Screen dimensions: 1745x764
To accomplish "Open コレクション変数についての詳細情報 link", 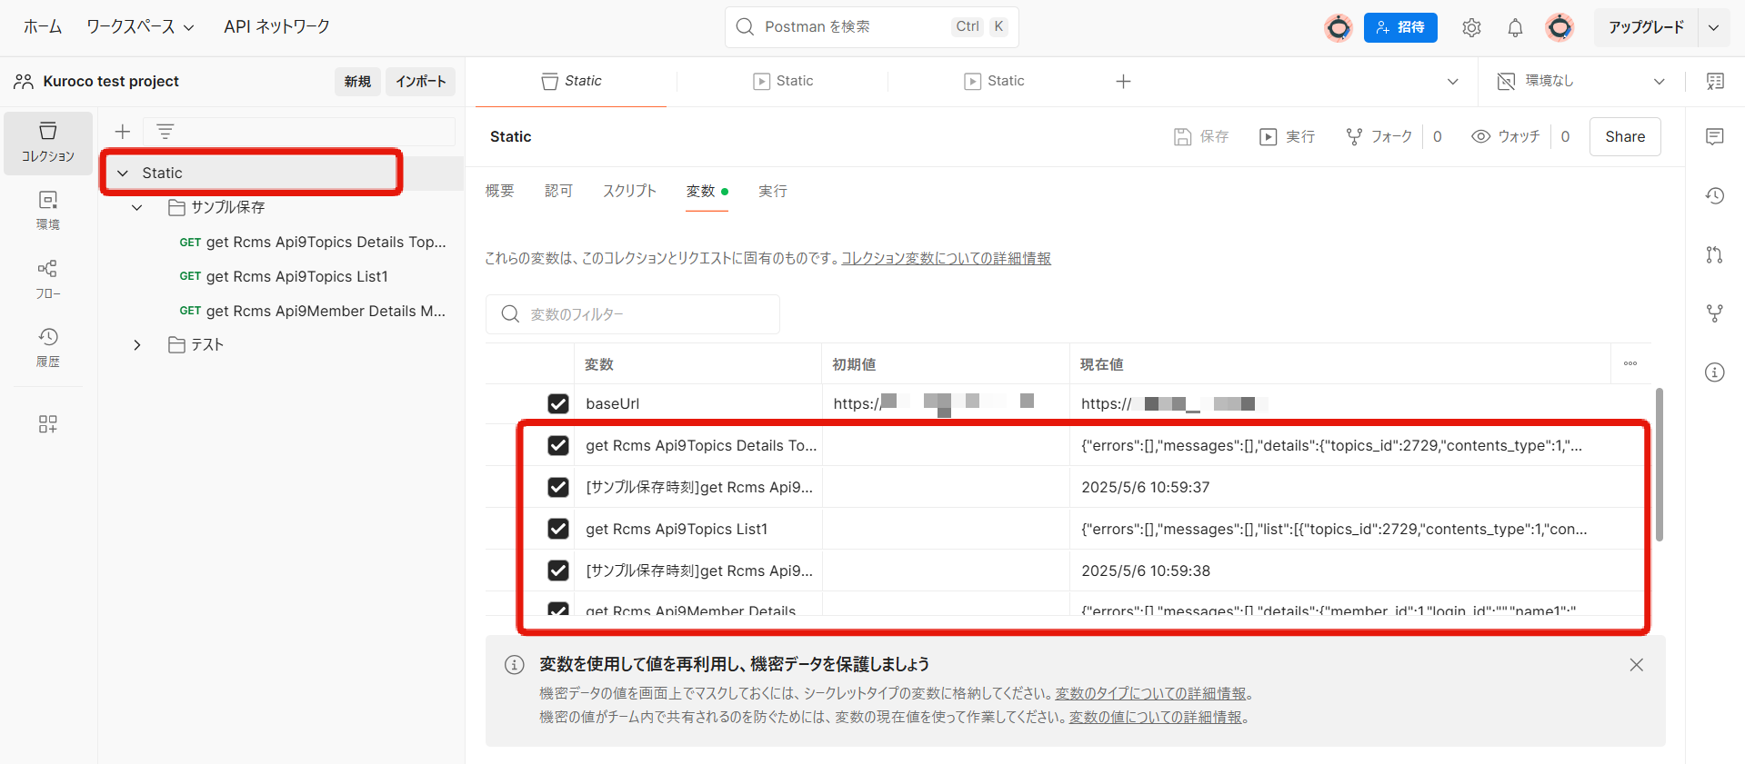I will (x=946, y=259).
